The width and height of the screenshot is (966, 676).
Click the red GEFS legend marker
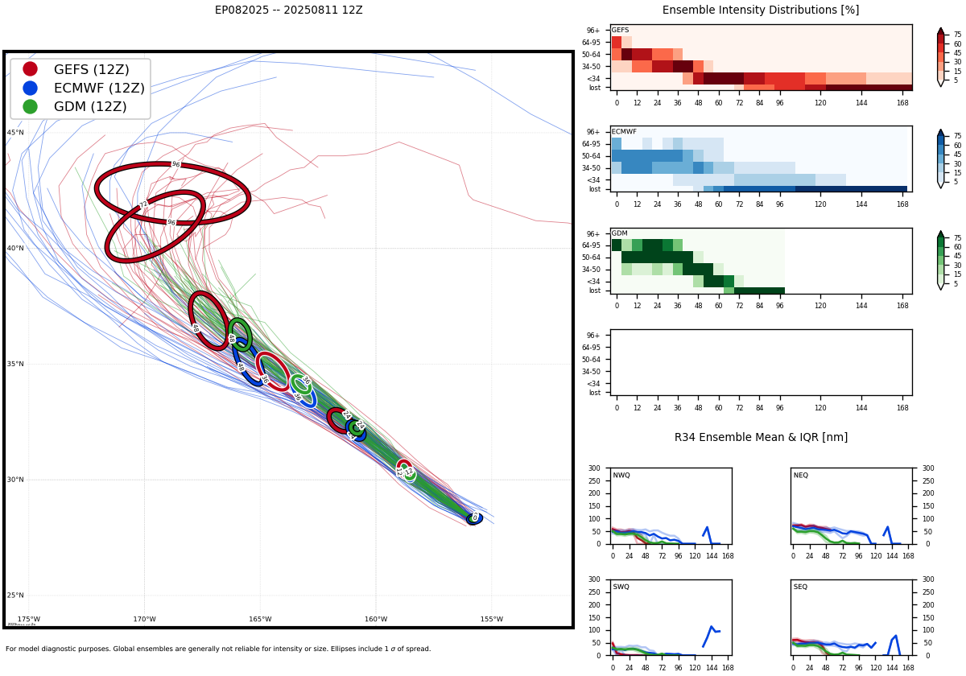tap(30, 69)
